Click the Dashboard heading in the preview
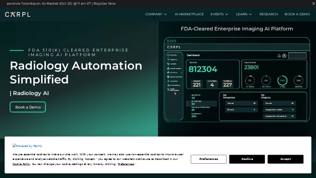Image resolution: width=316 pixels, height=178 pixels. [193, 55]
